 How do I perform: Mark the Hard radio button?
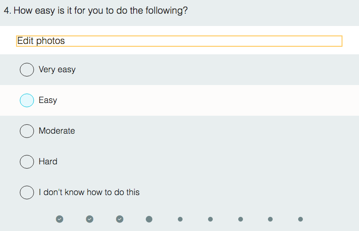27,162
